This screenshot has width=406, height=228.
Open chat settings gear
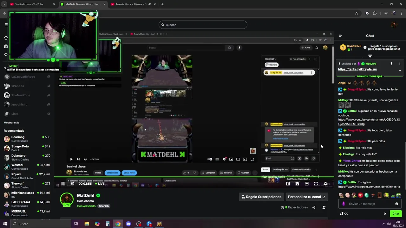(385, 214)
